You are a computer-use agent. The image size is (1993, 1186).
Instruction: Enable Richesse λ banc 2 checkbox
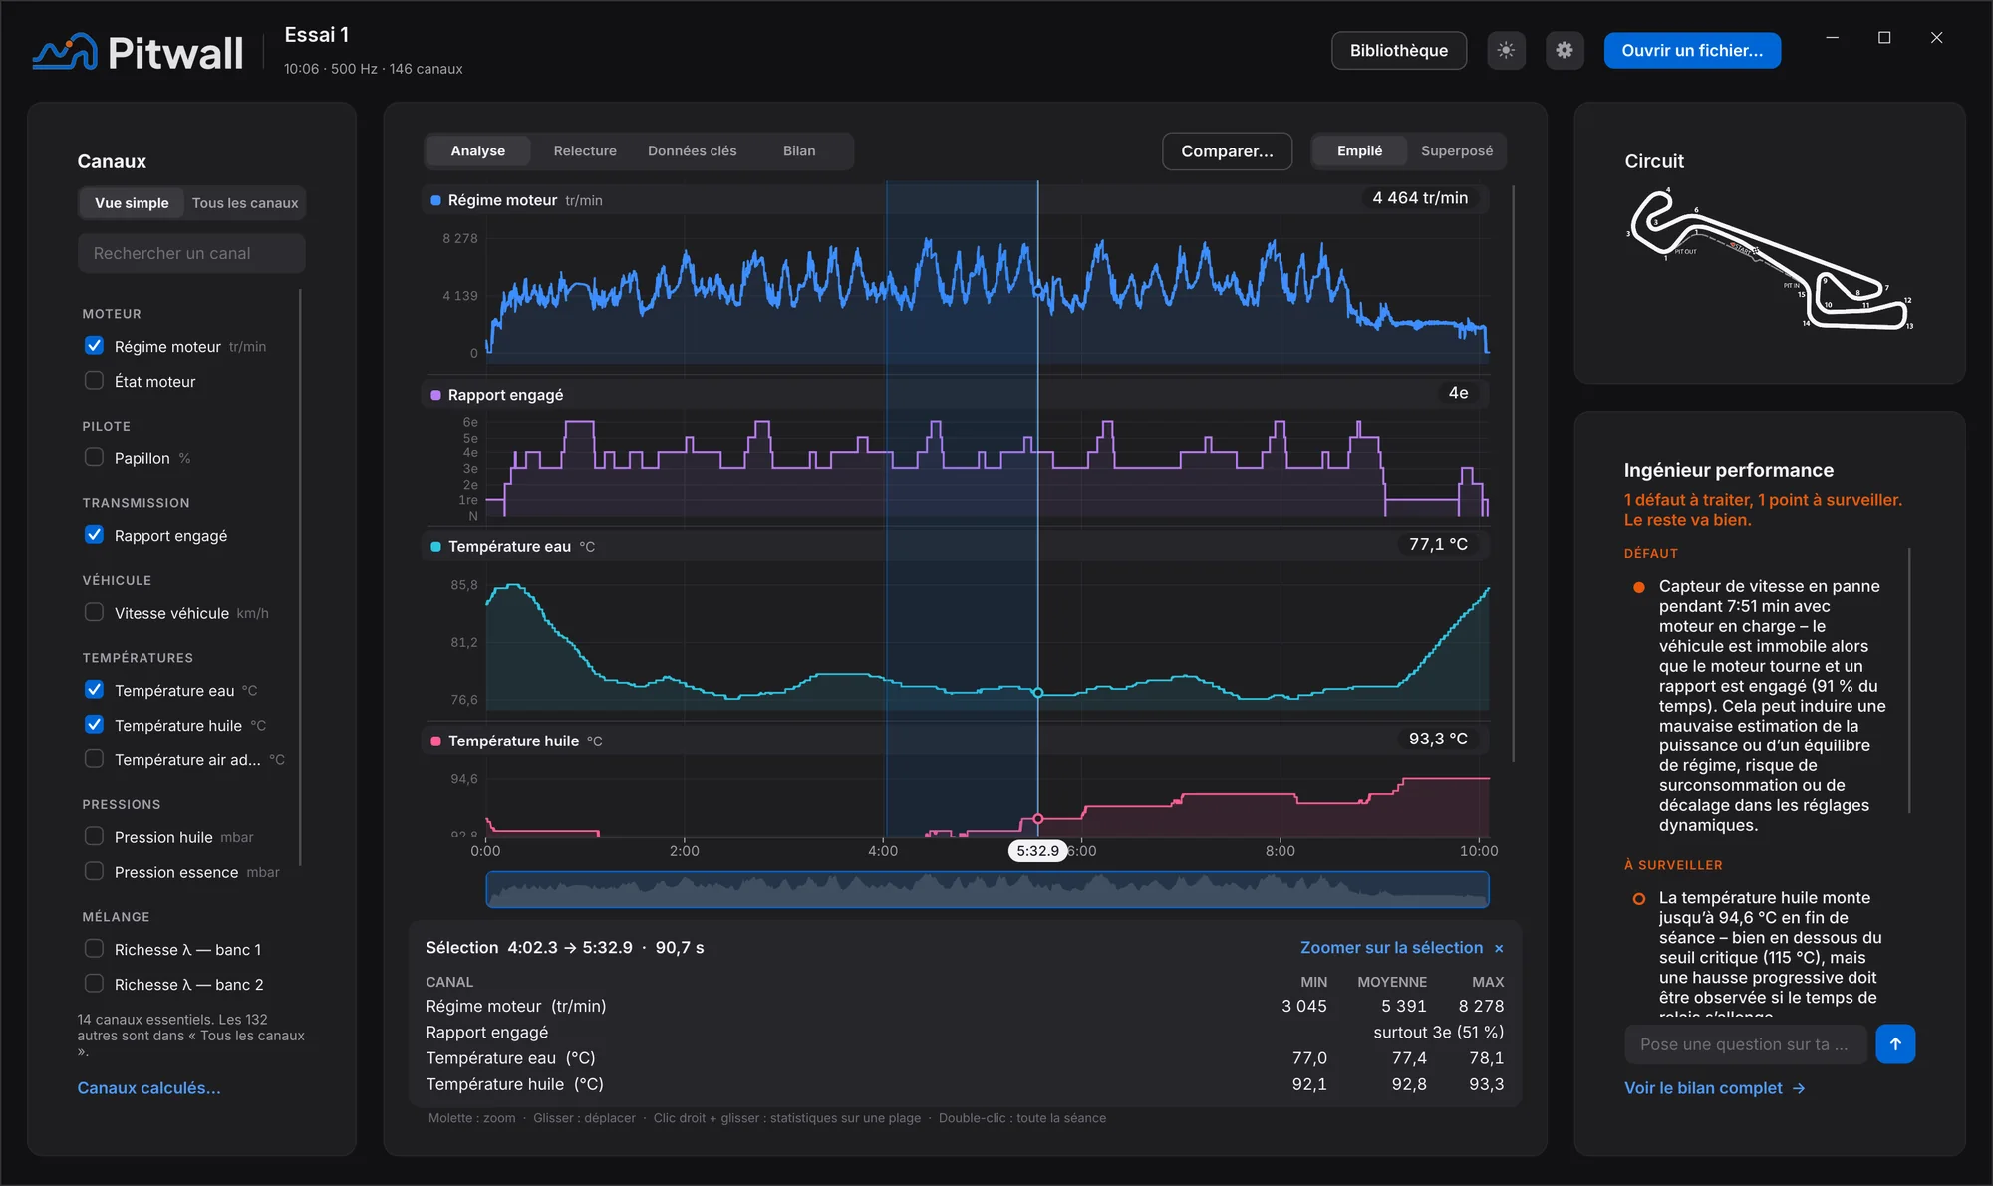point(94,984)
